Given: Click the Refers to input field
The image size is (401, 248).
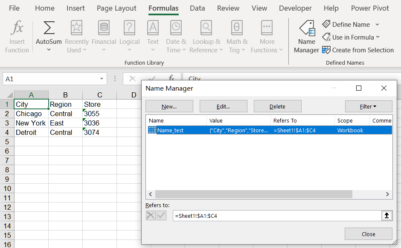Looking at the screenshot, I should tap(276, 216).
